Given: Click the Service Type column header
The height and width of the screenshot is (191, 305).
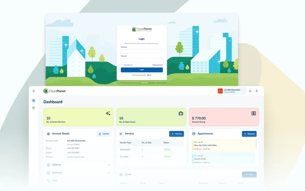Looking at the screenshot, I should [126, 143].
